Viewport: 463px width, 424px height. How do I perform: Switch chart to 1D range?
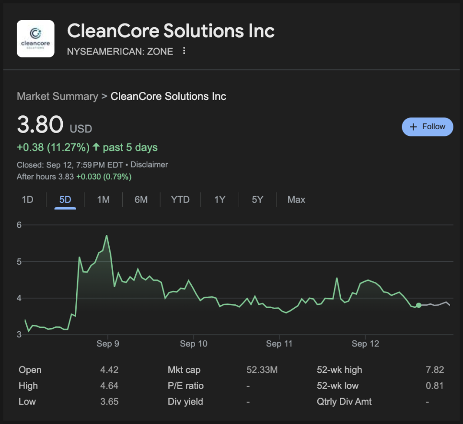(x=27, y=200)
